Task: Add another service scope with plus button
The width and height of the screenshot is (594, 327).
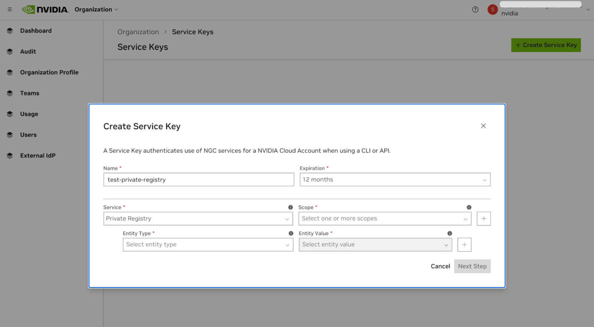Action: click(484, 219)
